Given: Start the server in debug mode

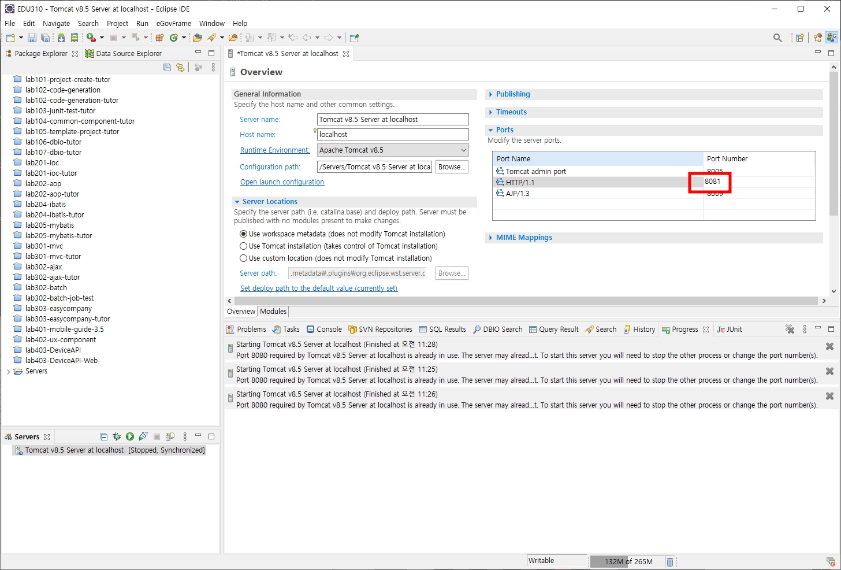Looking at the screenshot, I should [x=117, y=436].
